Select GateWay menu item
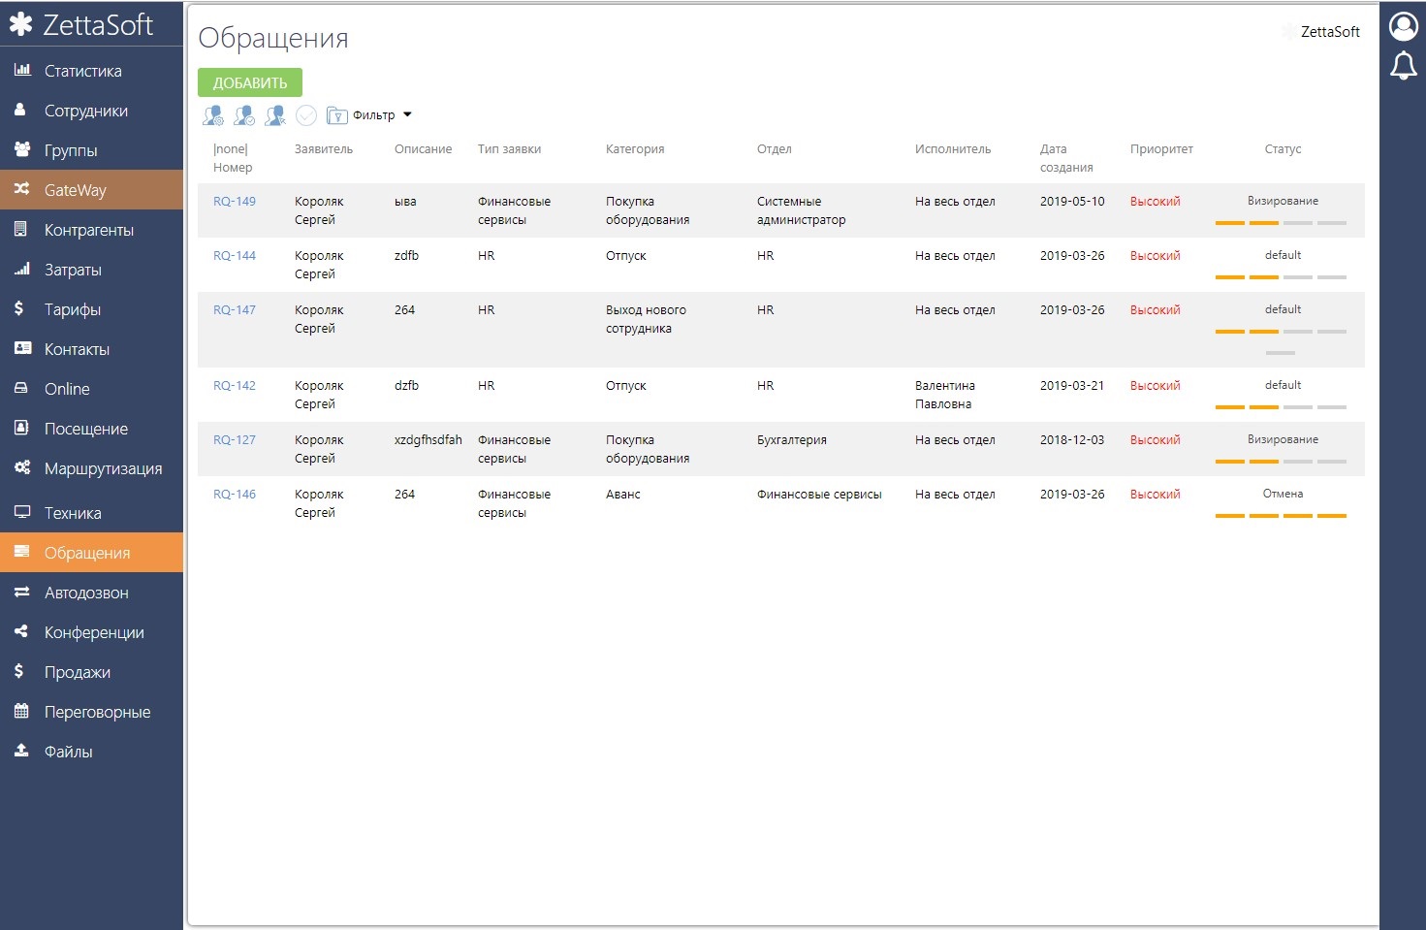The image size is (1426, 930). [x=91, y=190]
